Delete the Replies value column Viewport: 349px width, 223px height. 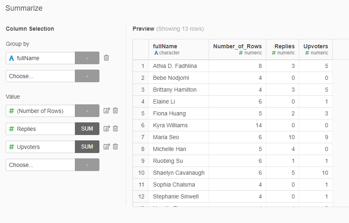[x=115, y=128]
